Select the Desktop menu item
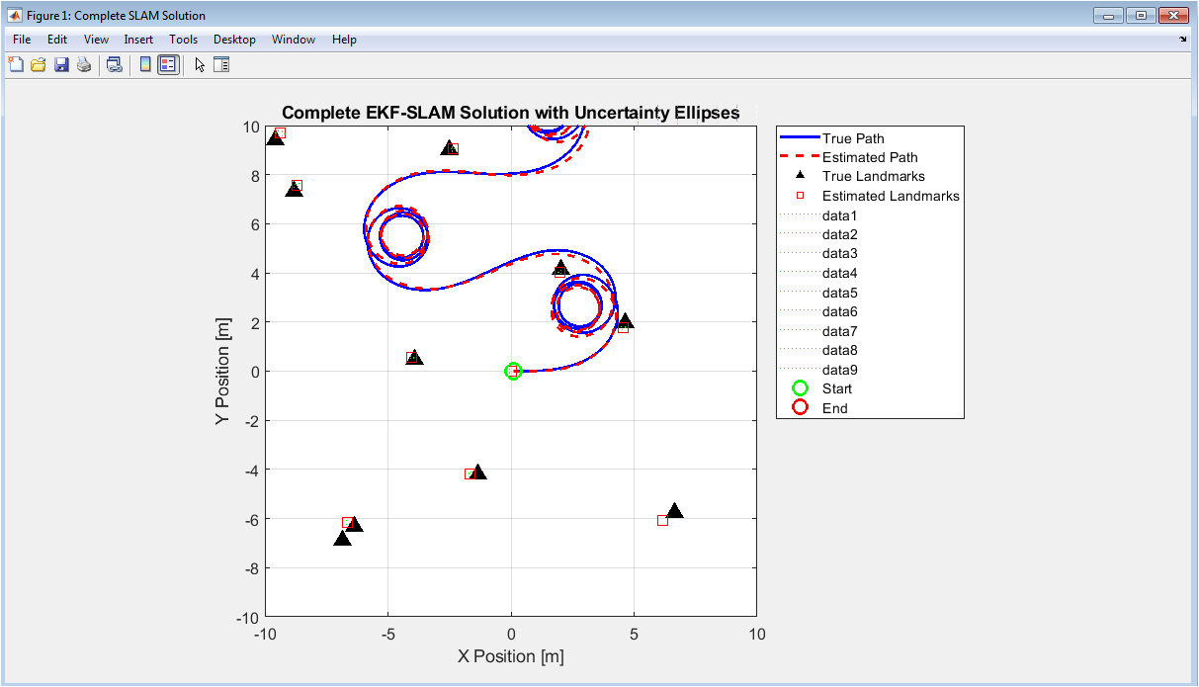Screen dimensions: 1199x687 click(x=234, y=40)
